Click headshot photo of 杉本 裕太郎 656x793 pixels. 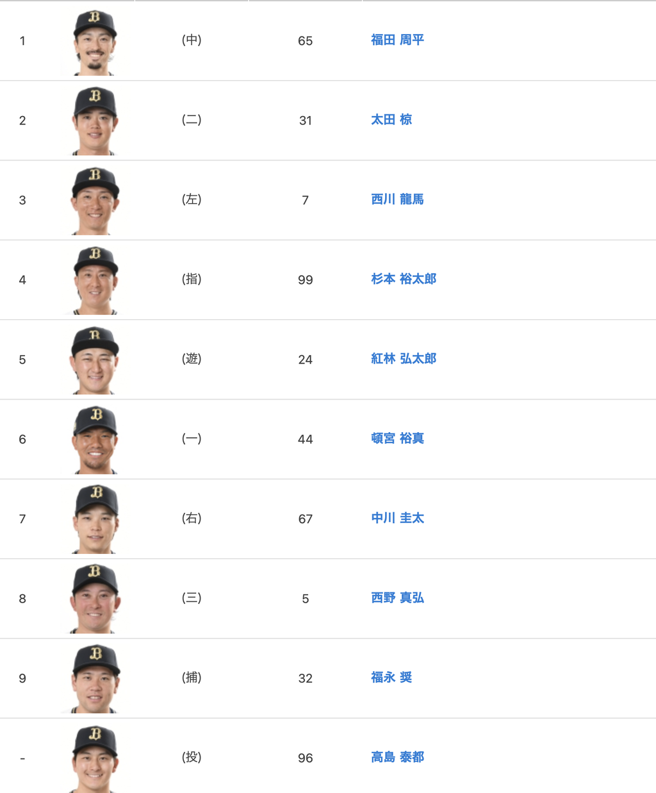point(95,281)
